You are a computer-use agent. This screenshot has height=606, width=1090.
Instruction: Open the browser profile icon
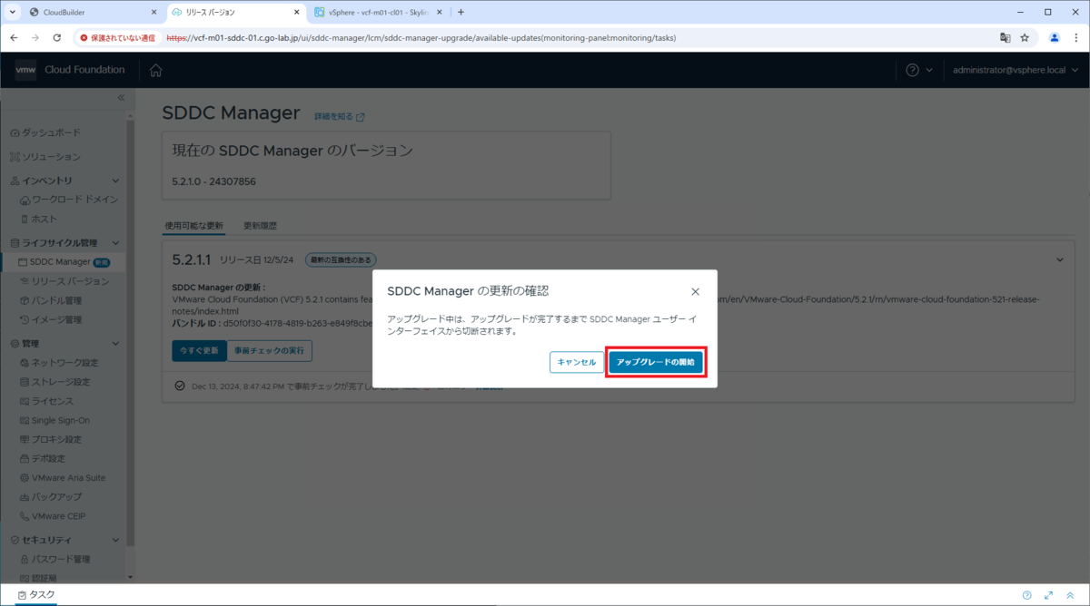pos(1055,38)
